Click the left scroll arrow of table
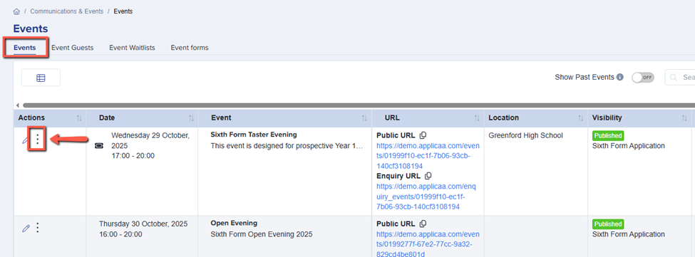The width and height of the screenshot is (695, 257). pos(17,105)
